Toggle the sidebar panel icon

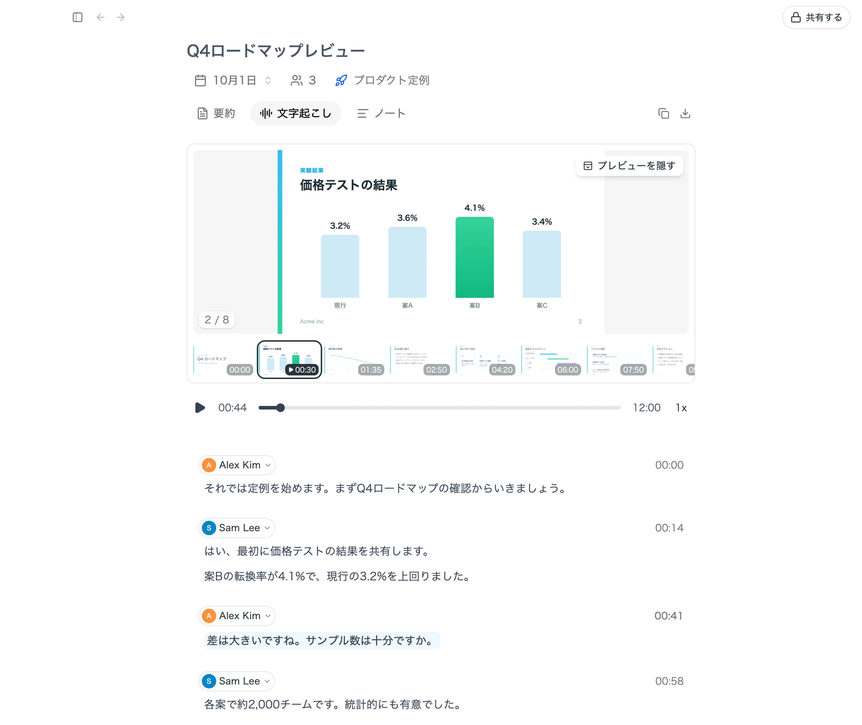pos(77,17)
